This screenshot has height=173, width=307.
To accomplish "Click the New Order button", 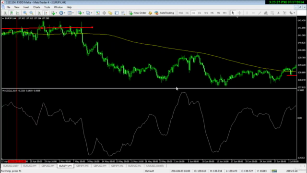I will (138, 13).
